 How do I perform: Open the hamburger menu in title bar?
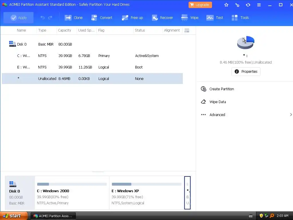click(259, 5)
